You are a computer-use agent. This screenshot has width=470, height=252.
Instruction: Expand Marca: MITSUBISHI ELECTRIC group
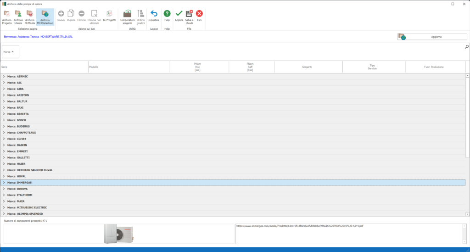coord(4,207)
